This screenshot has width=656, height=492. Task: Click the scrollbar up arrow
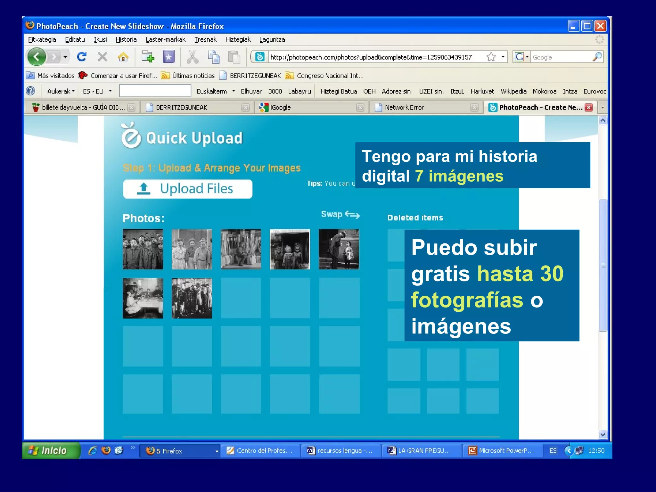pos(603,121)
